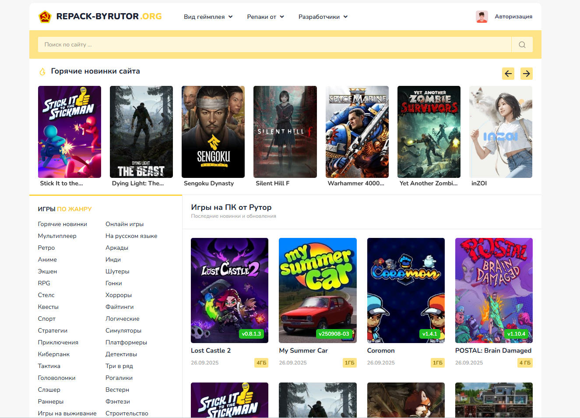
Task: Select the RPG genre
Action: (44, 283)
